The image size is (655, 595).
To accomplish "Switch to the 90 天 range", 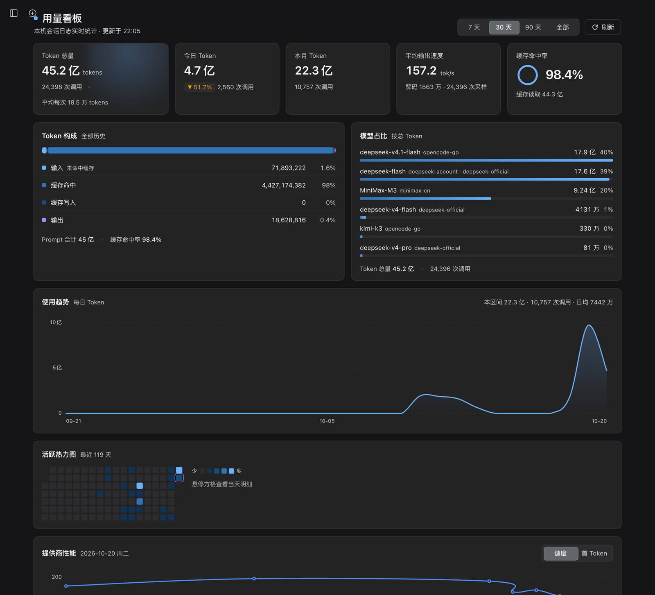I will (533, 27).
